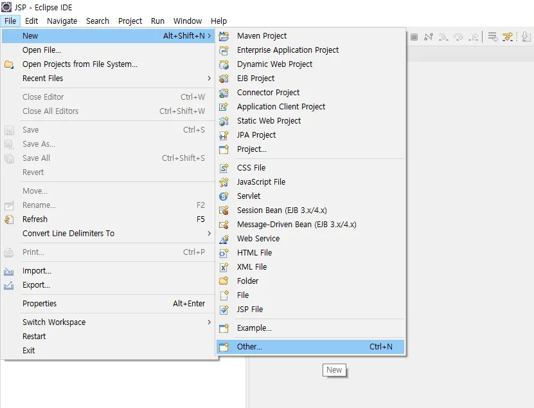Choose the Session Bean icon
This screenshot has height=408, width=534.
pos(224,210)
